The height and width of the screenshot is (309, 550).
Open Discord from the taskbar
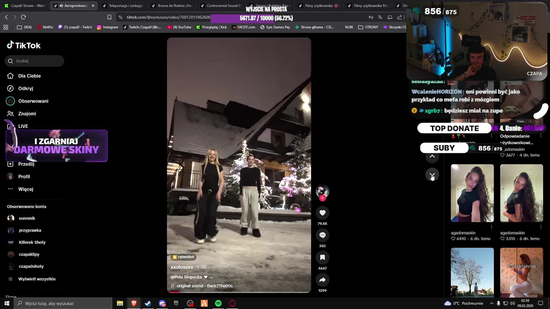[162, 303]
